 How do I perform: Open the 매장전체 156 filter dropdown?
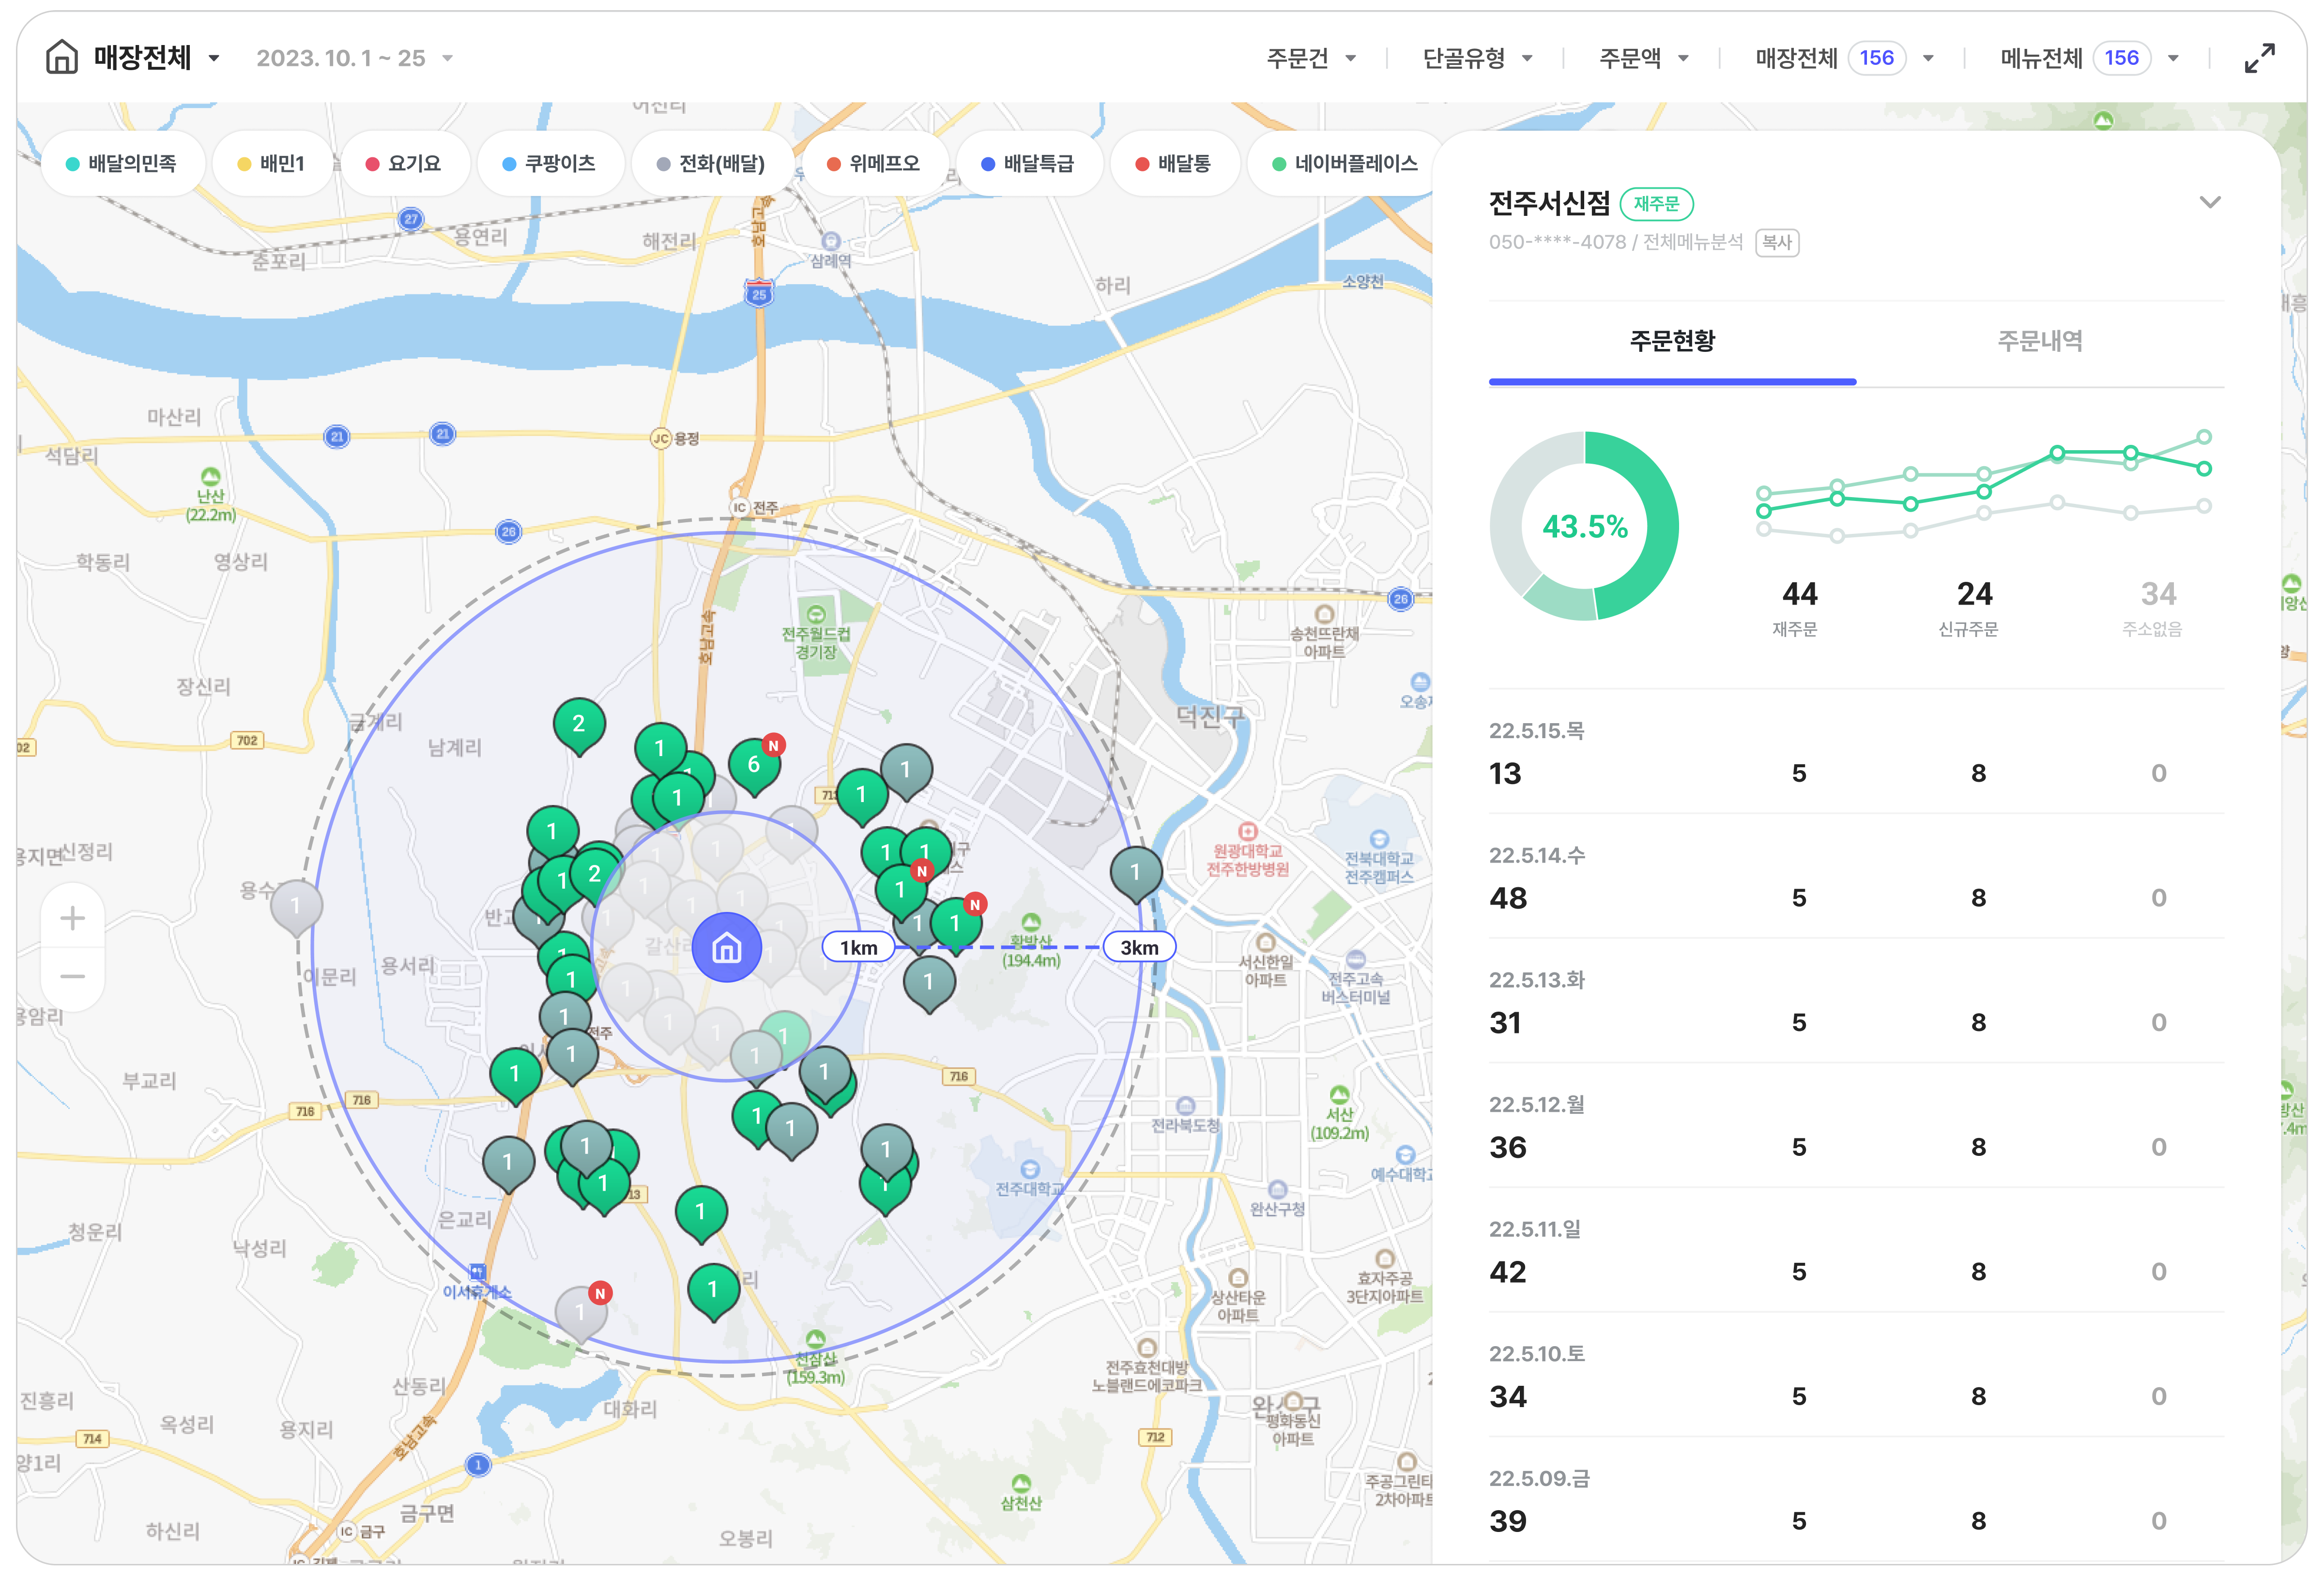click(1845, 58)
